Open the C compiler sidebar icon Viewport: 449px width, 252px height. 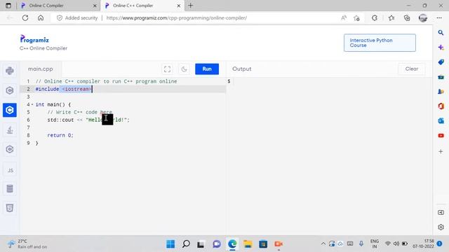click(10, 90)
